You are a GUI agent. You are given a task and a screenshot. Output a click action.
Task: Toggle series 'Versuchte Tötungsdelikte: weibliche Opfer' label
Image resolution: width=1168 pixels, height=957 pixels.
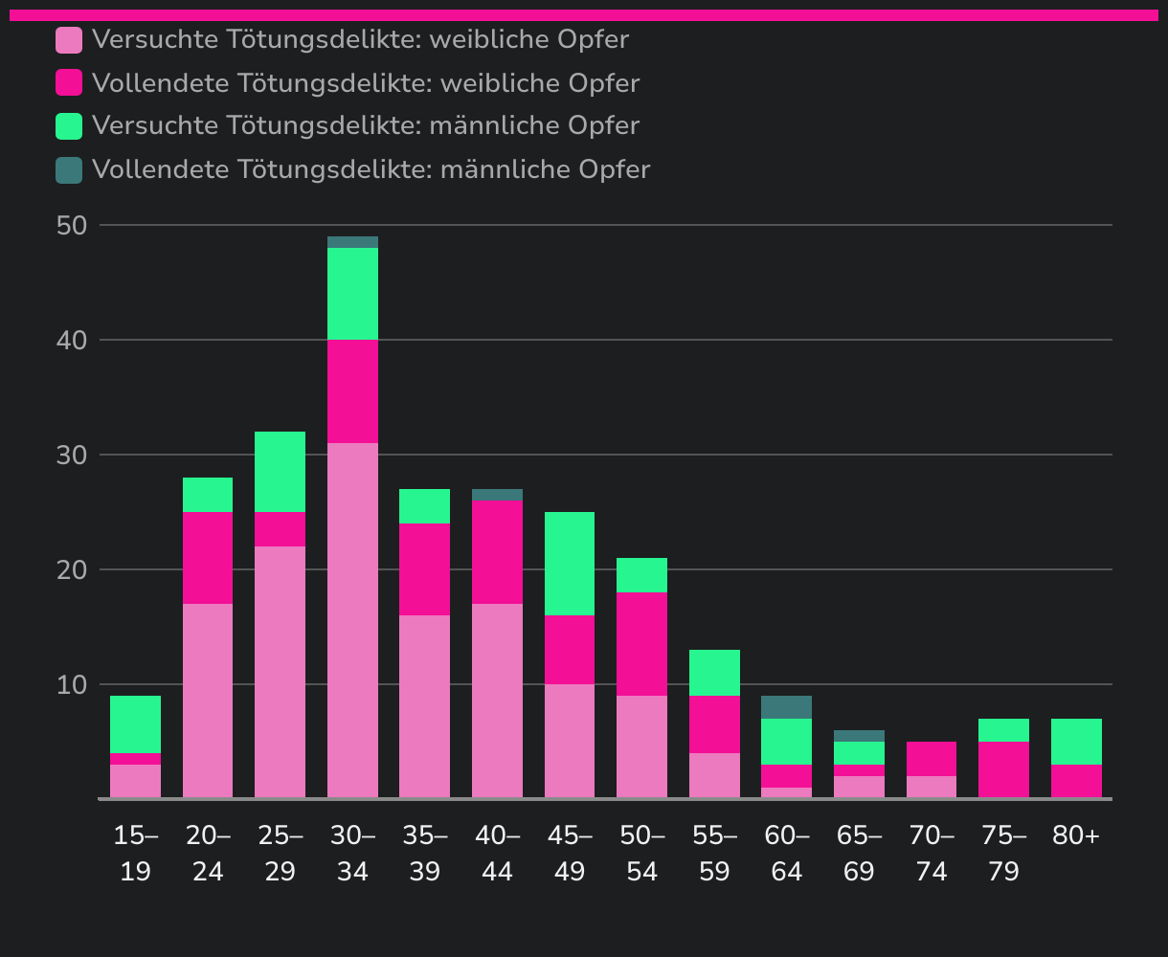coord(360,40)
